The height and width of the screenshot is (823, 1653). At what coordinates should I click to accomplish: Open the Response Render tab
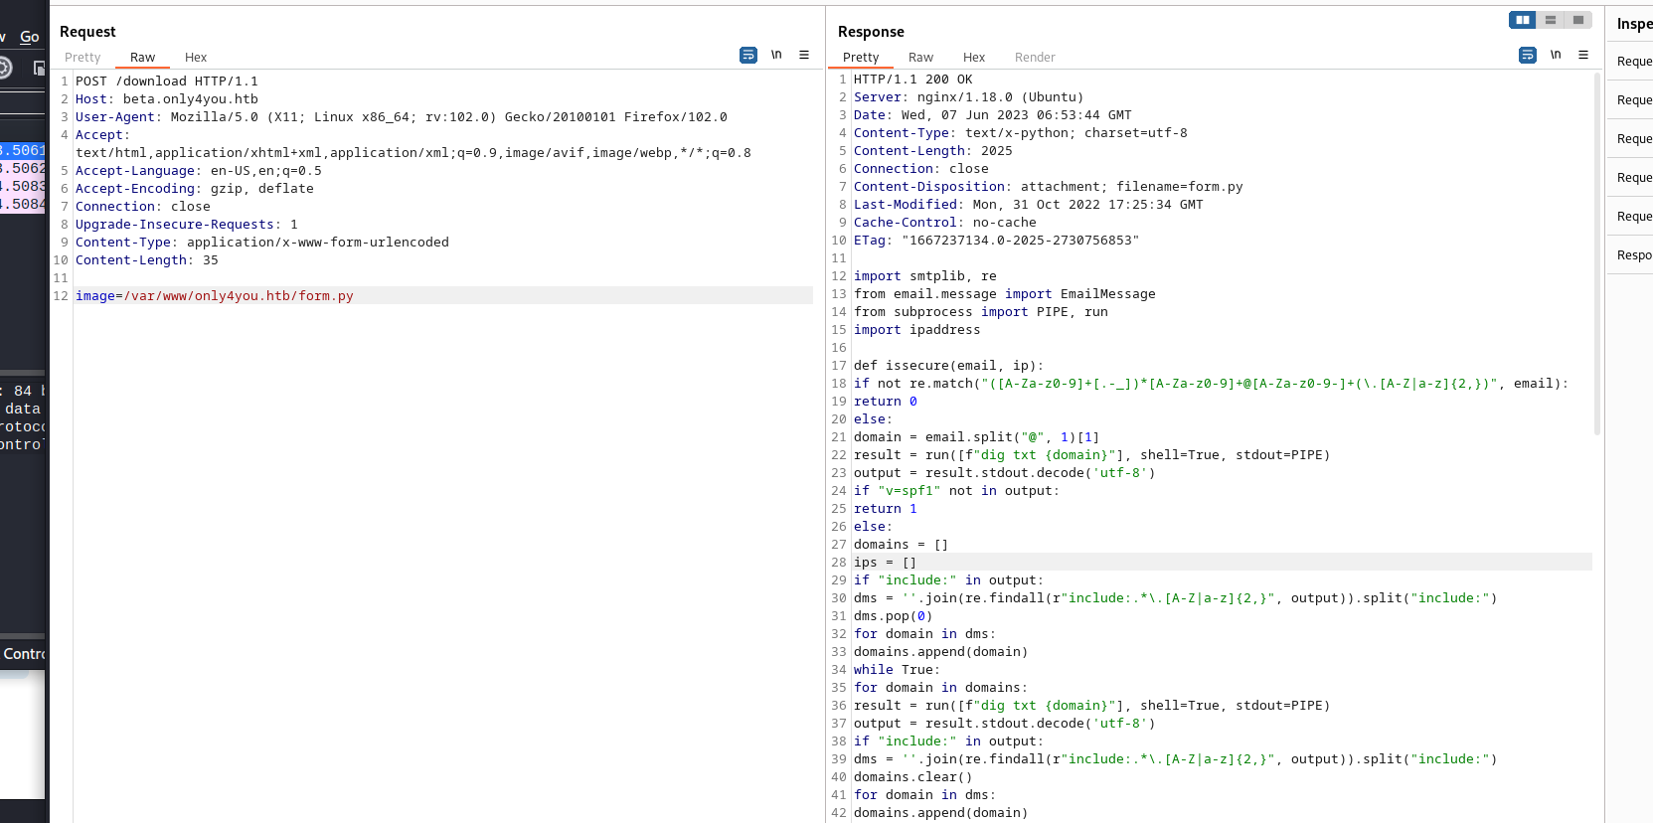pos(1035,58)
